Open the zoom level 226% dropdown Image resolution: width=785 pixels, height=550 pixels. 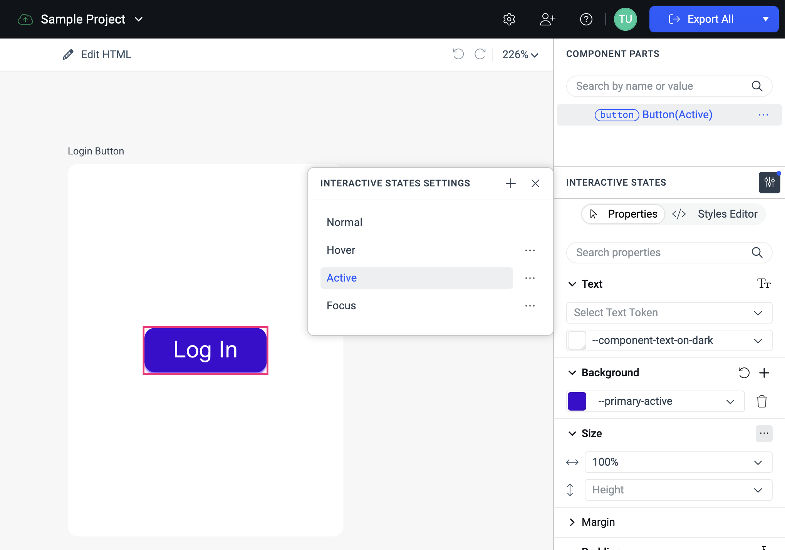(520, 55)
